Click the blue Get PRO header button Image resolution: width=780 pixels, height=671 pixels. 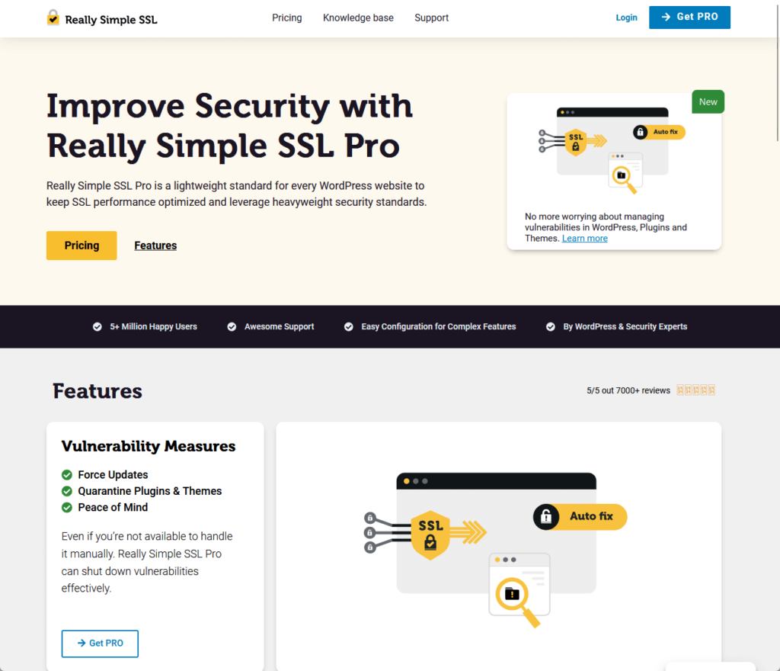click(x=689, y=18)
